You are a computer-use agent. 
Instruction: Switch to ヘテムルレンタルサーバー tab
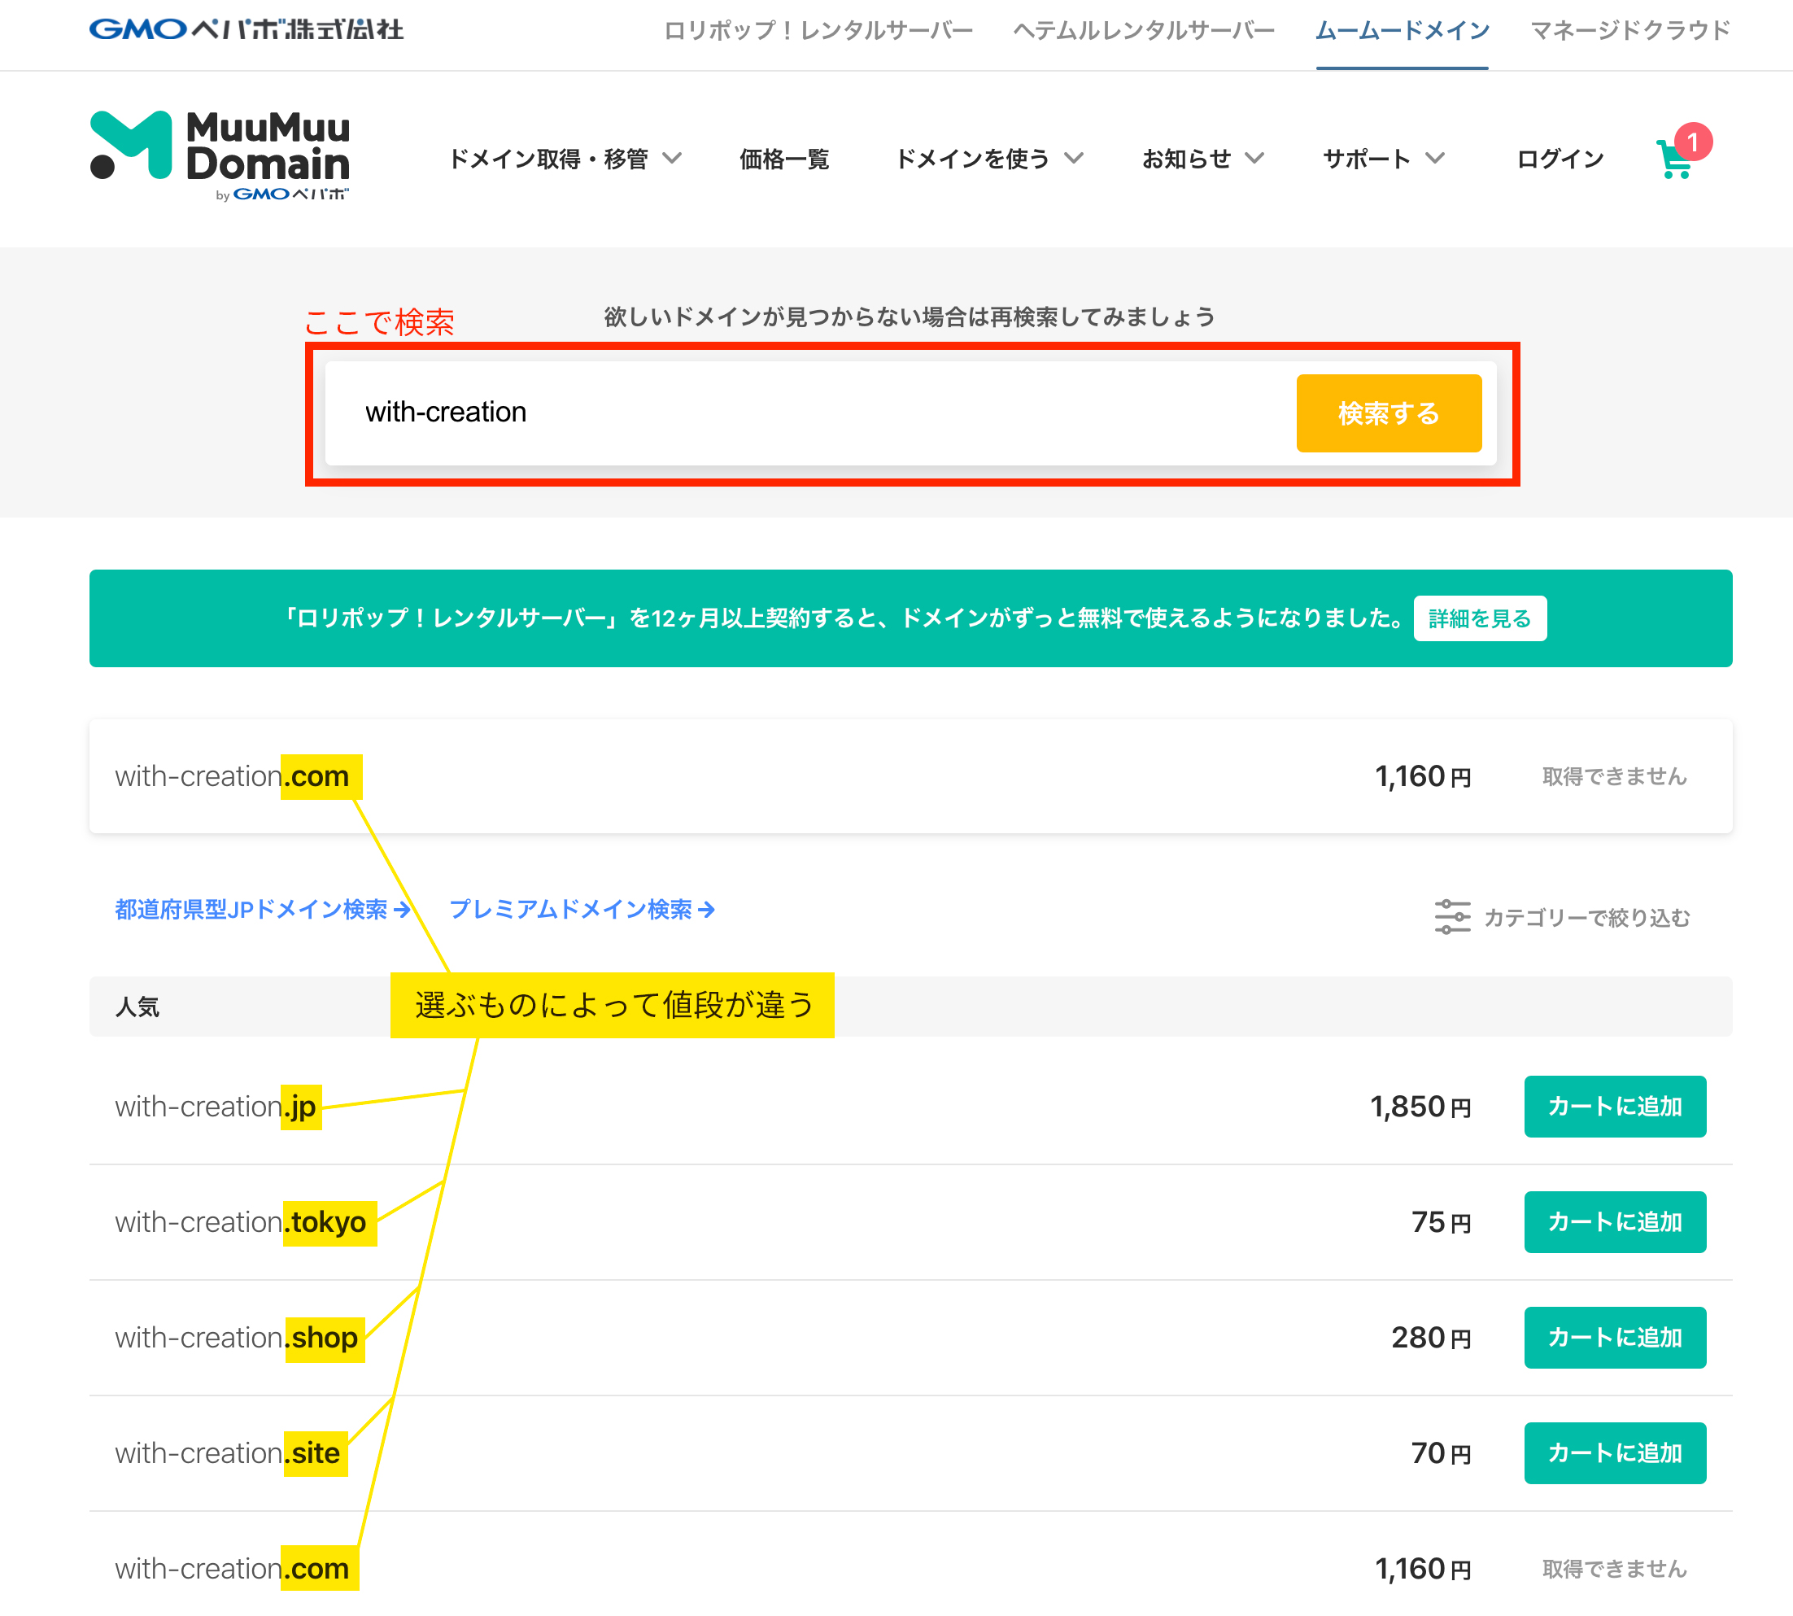(x=1143, y=31)
